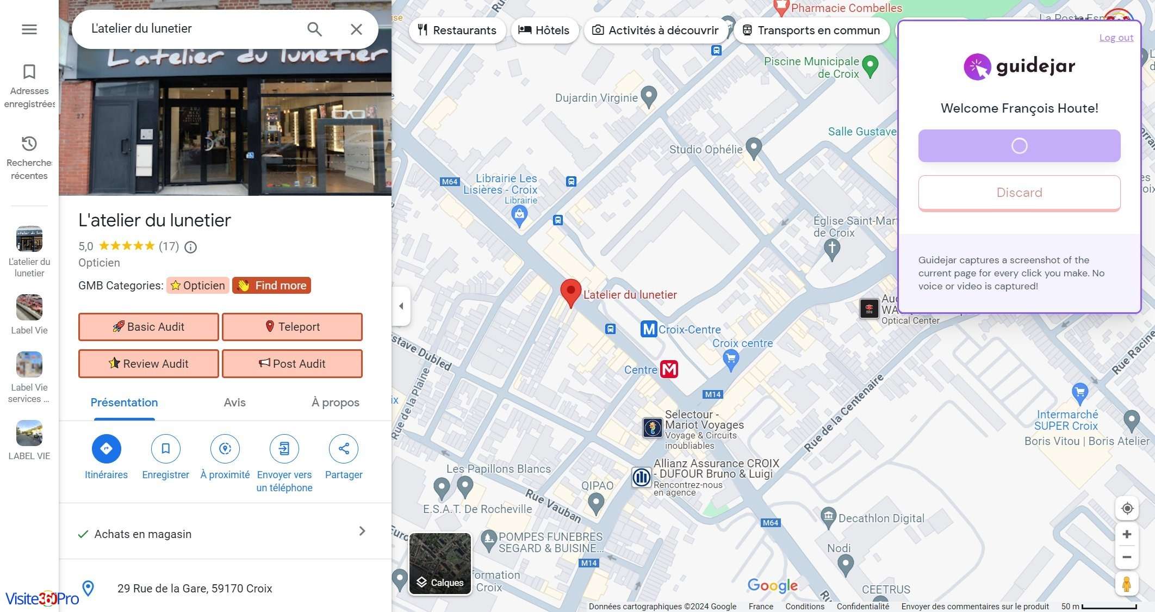The width and height of the screenshot is (1155, 612).
Task: Expand the Achats en magasin row chevron
Action: pos(362,531)
